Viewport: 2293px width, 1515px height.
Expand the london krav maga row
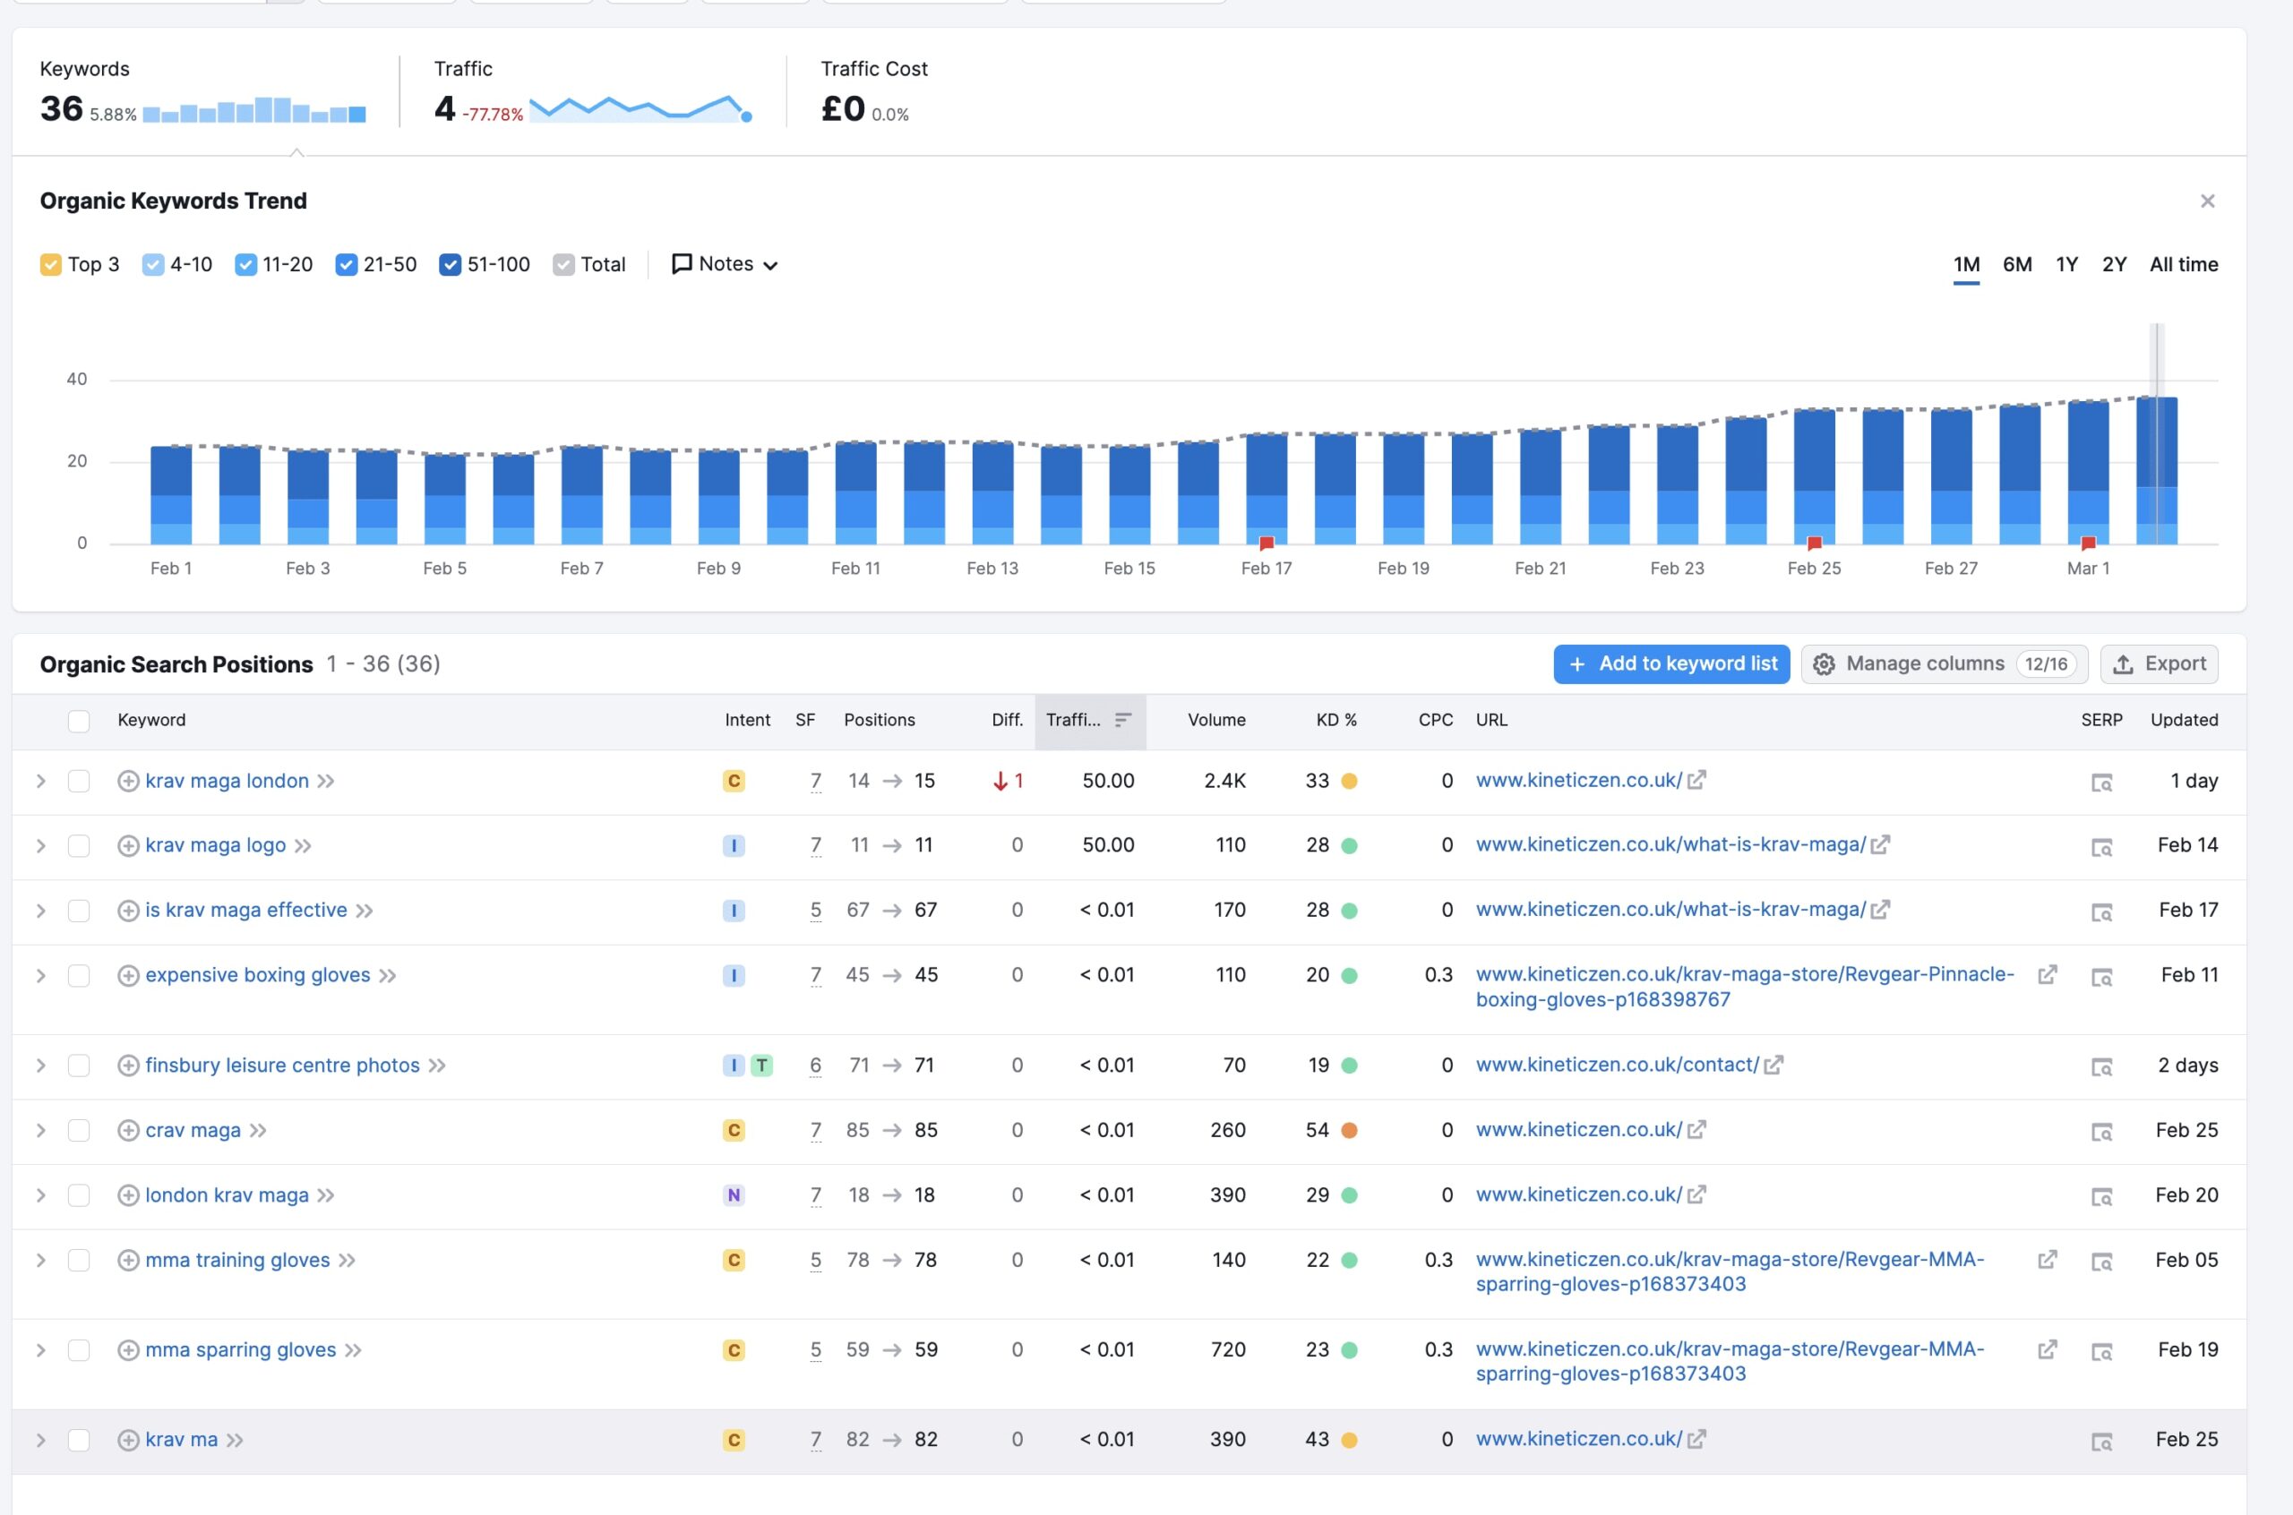pyautogui.click(x=40, y=1195)
